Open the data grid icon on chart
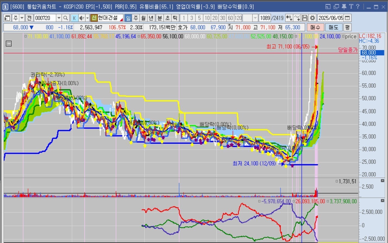Image resolution: width=388 pixels, height=243 pixels. (x=9, y=43)
